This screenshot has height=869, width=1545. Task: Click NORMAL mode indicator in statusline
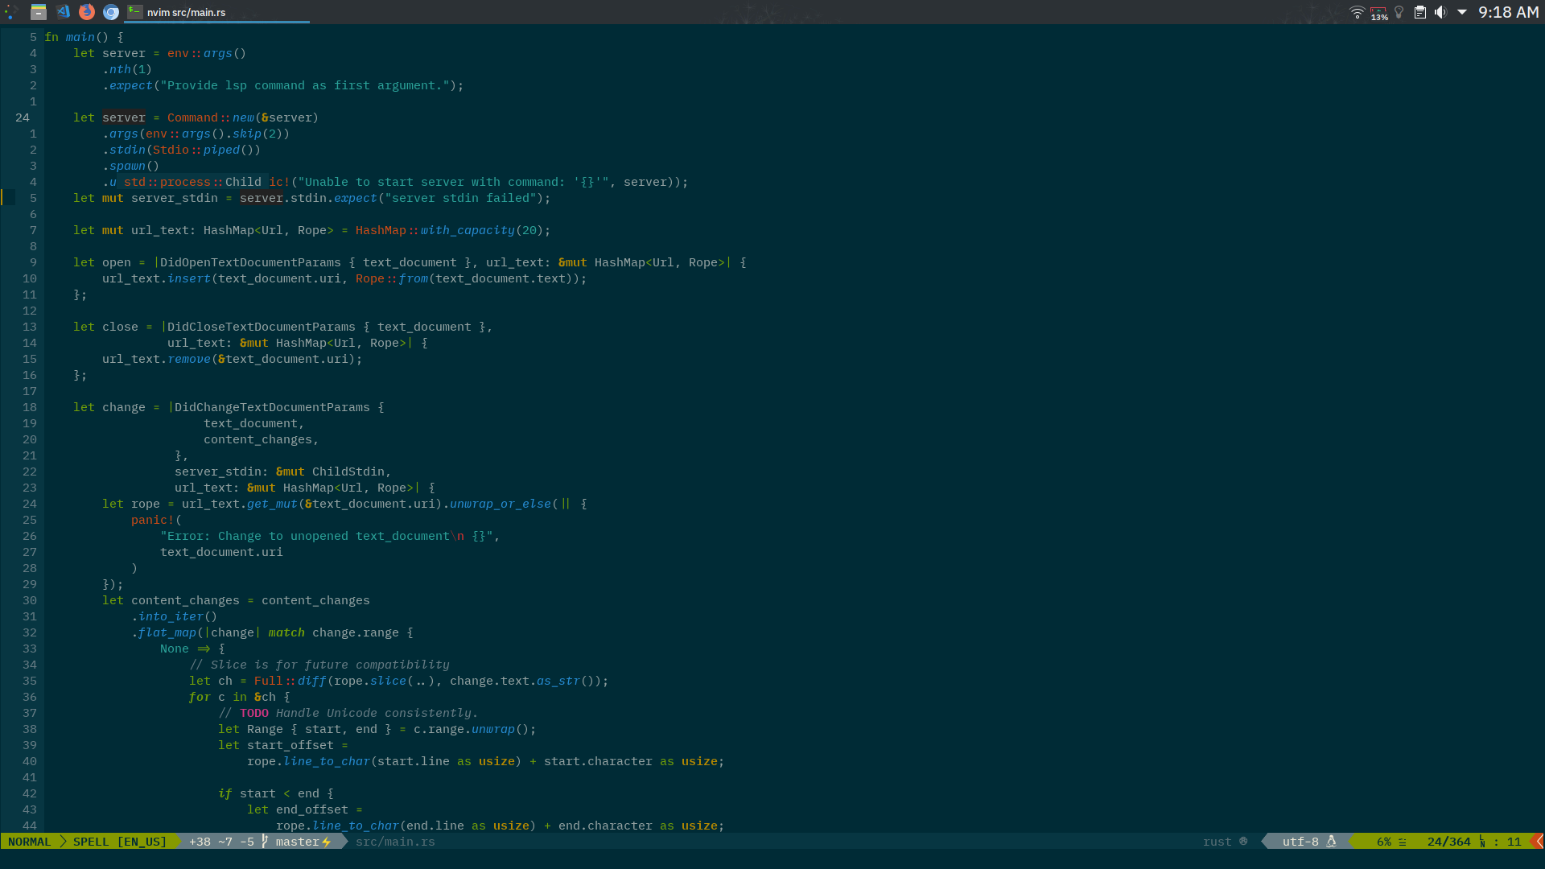(30, 842)
